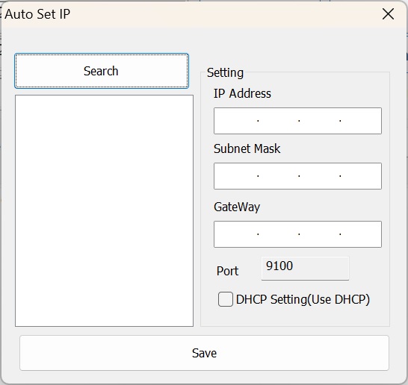
Task: Click the GateWay label
Action: point(237,207)
